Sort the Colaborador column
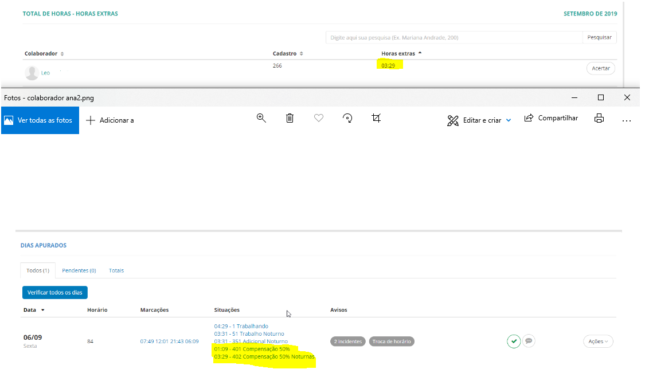The height and width of the screenshot is (373, 645). point(44,54)
